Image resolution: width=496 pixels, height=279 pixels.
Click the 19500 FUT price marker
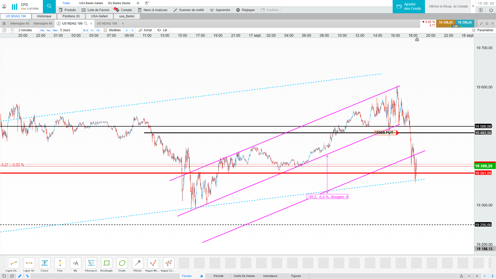[385, 133]
